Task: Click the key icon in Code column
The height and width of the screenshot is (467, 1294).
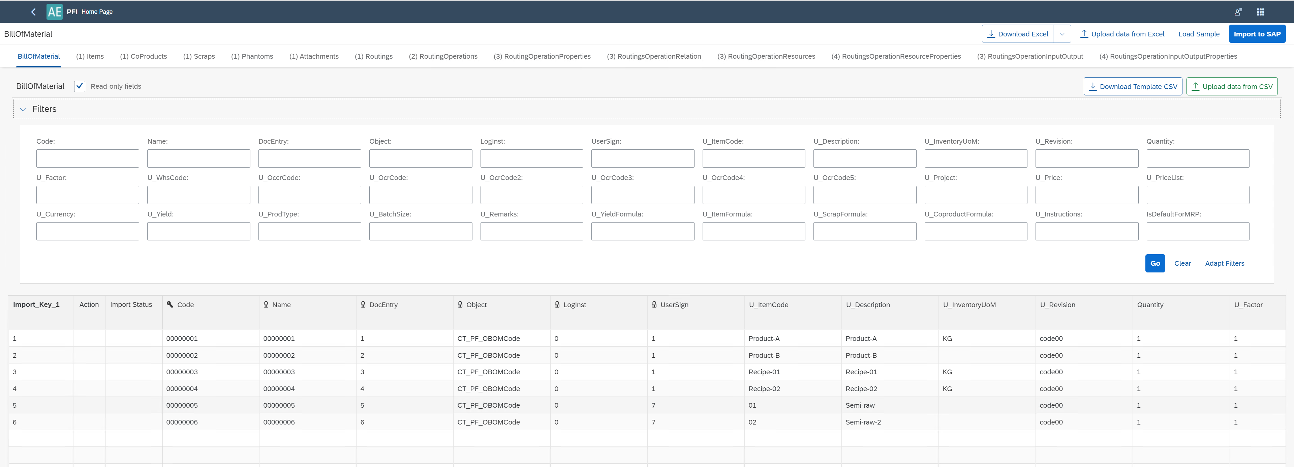Action: click(170, 304)
